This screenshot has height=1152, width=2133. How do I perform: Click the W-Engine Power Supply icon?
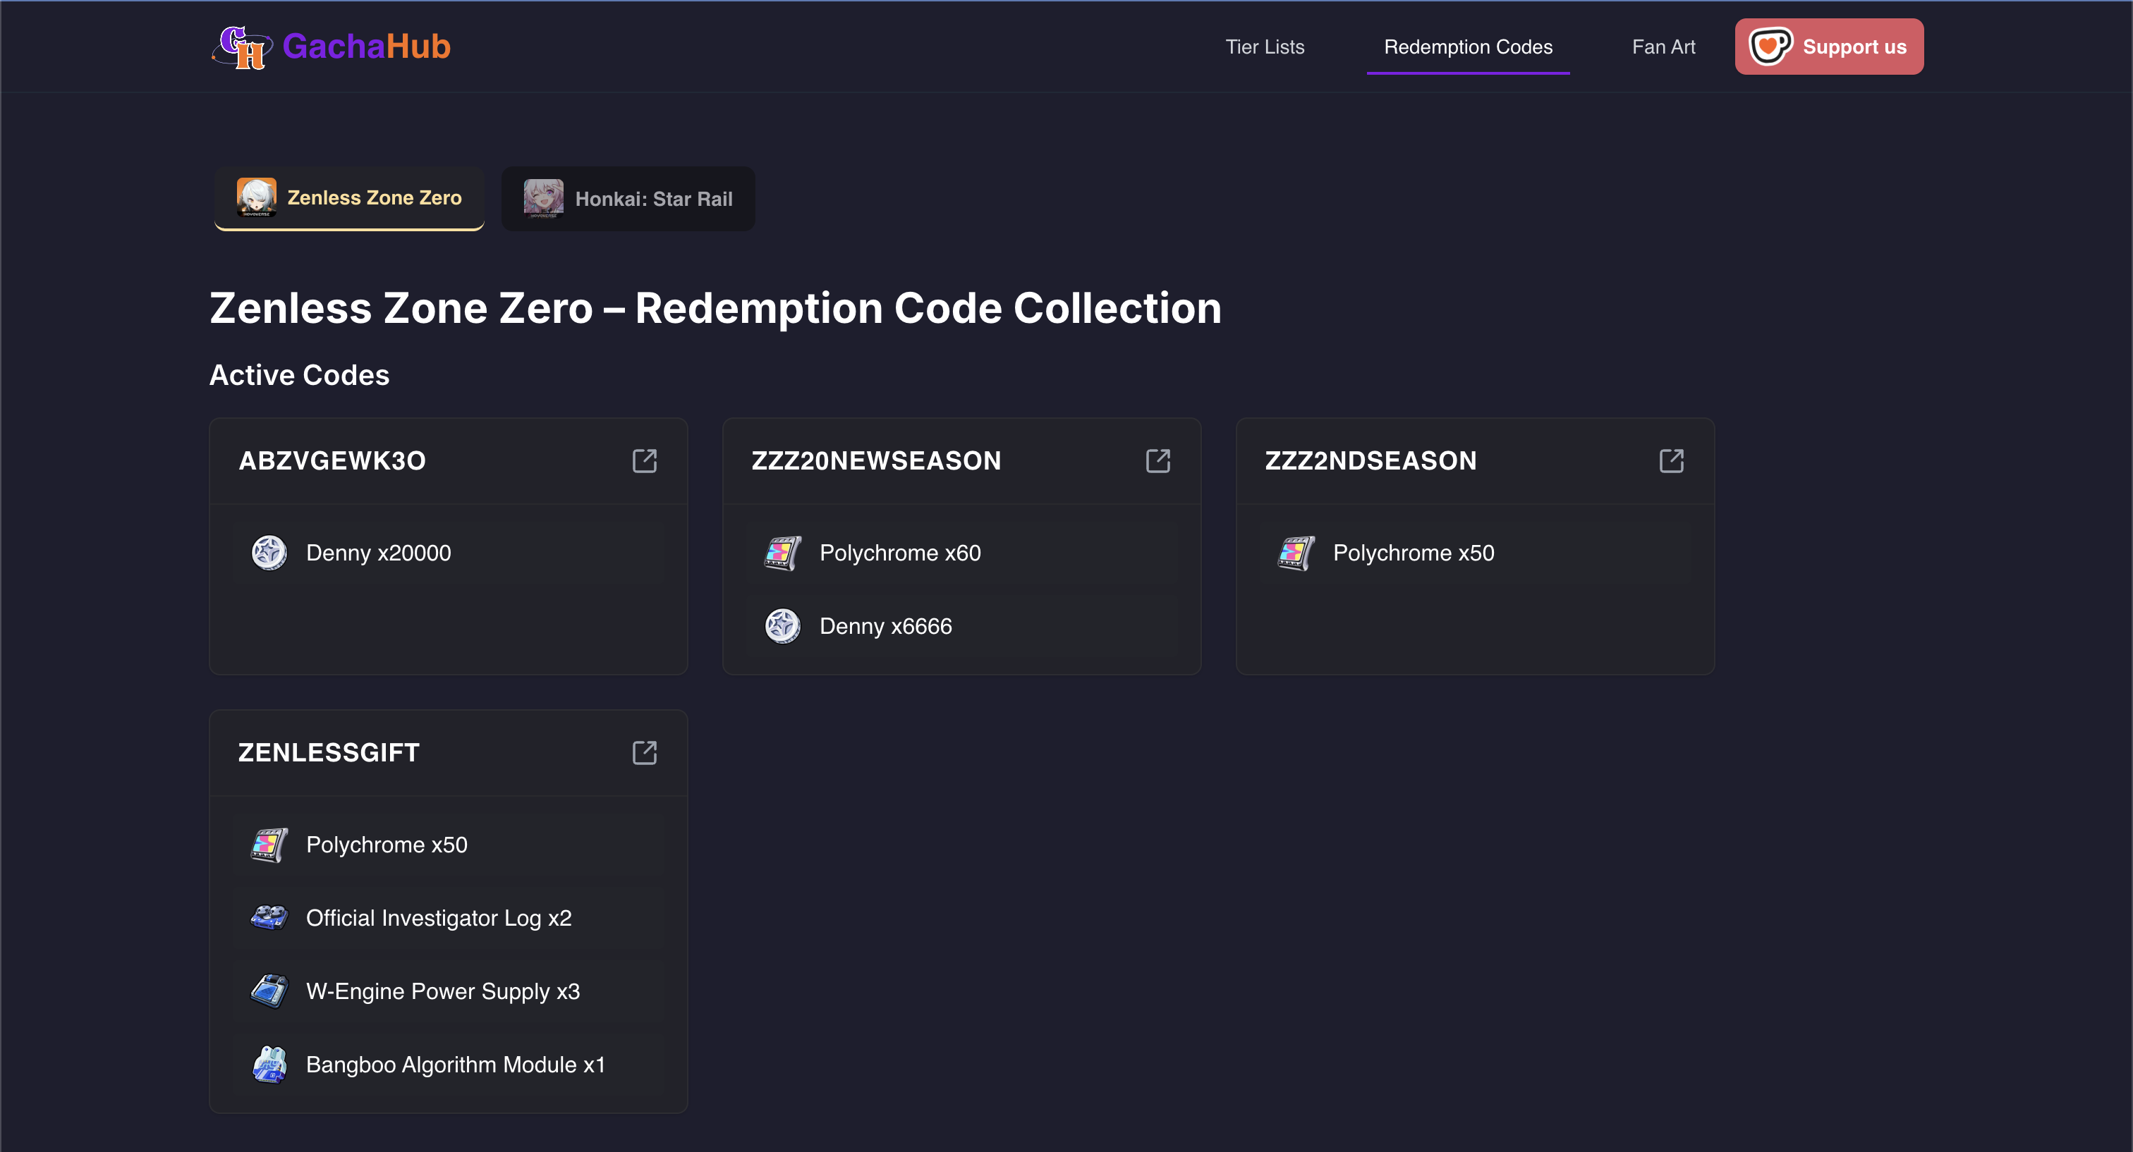(268, 991)
